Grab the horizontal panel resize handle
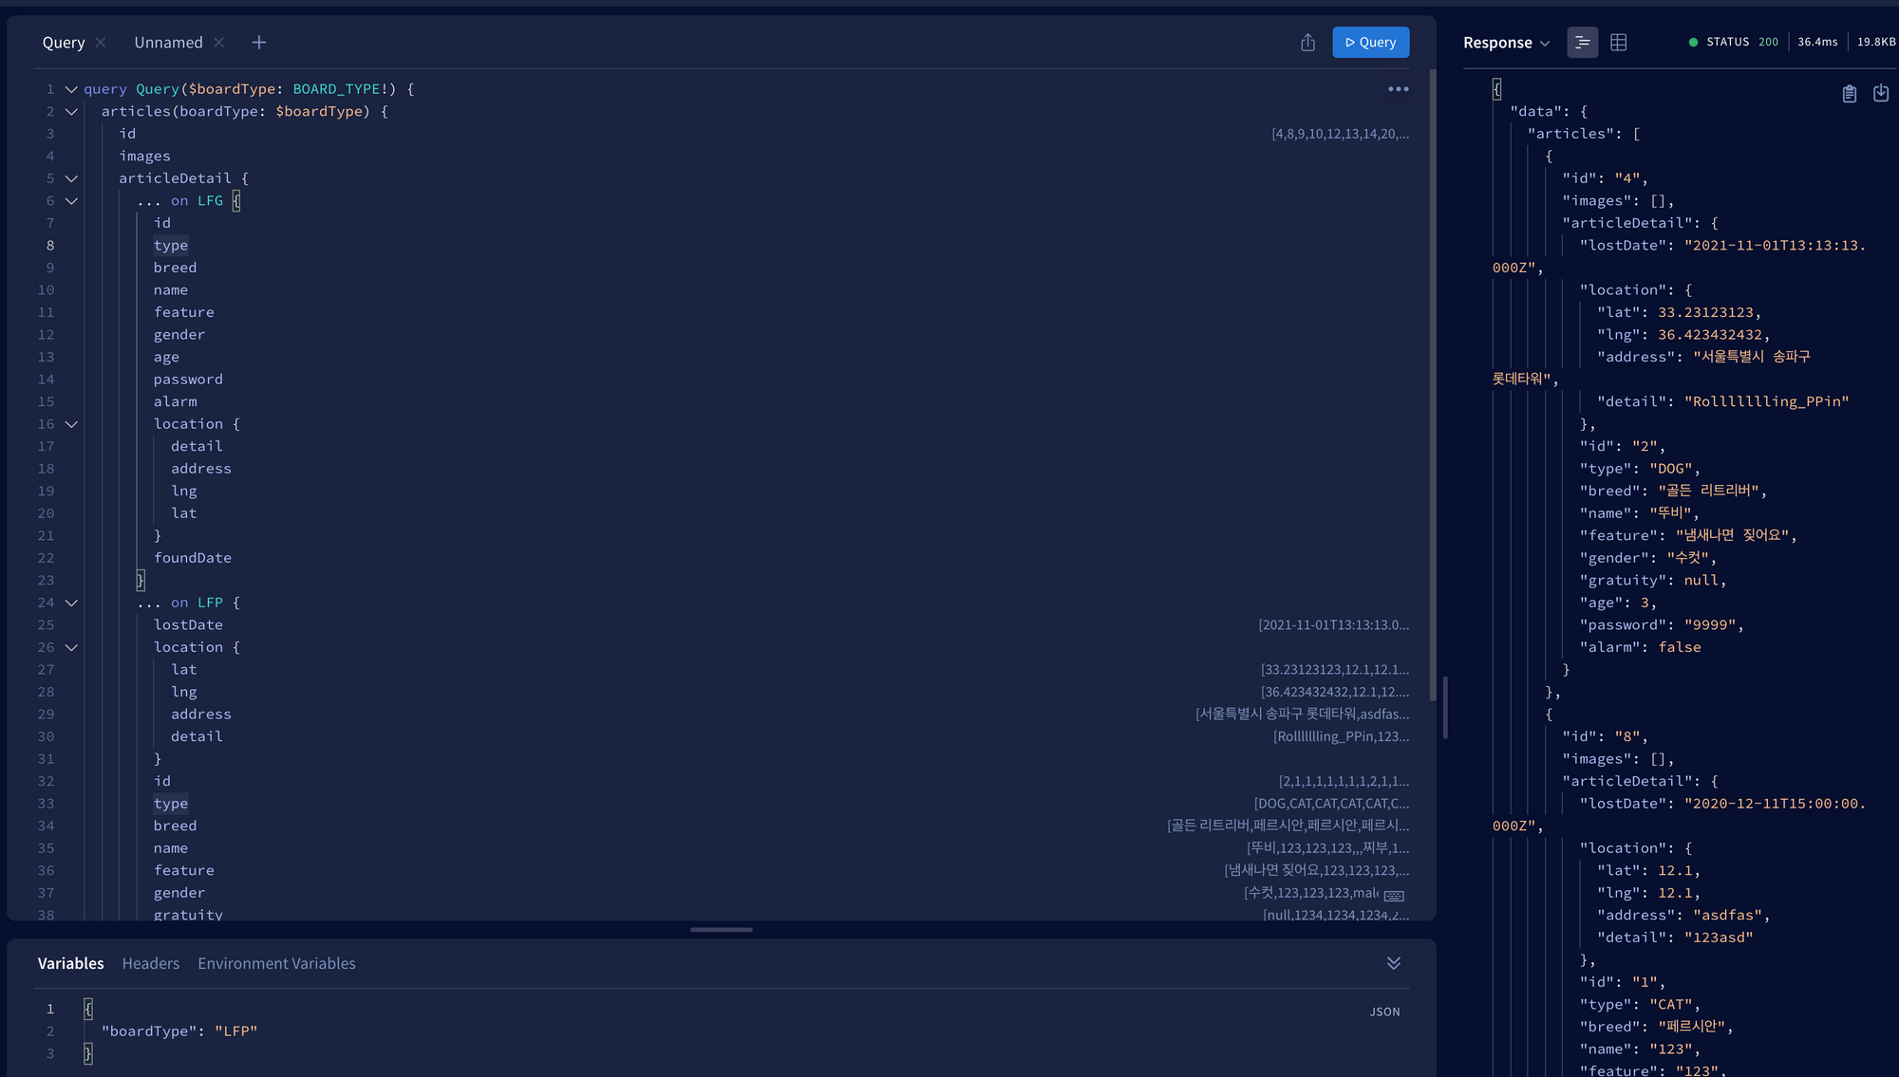Image resolution: width=1899 pixels, height=1077 pixels. [721, 930]
